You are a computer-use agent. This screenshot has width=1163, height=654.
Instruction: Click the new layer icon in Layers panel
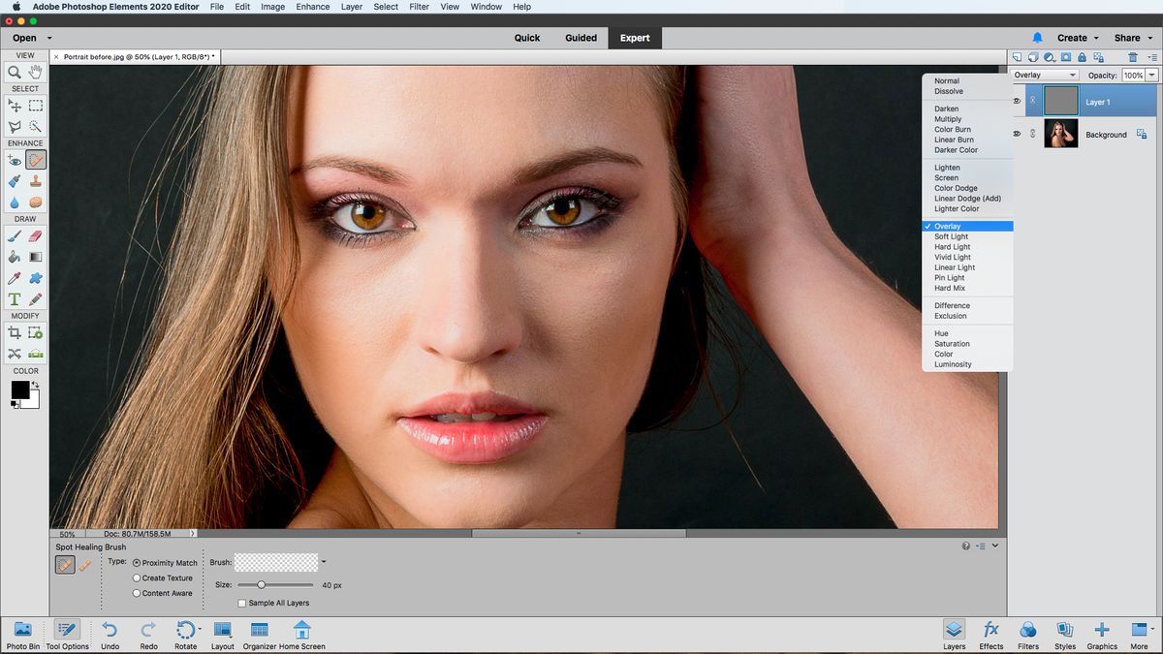(1017, 57)
